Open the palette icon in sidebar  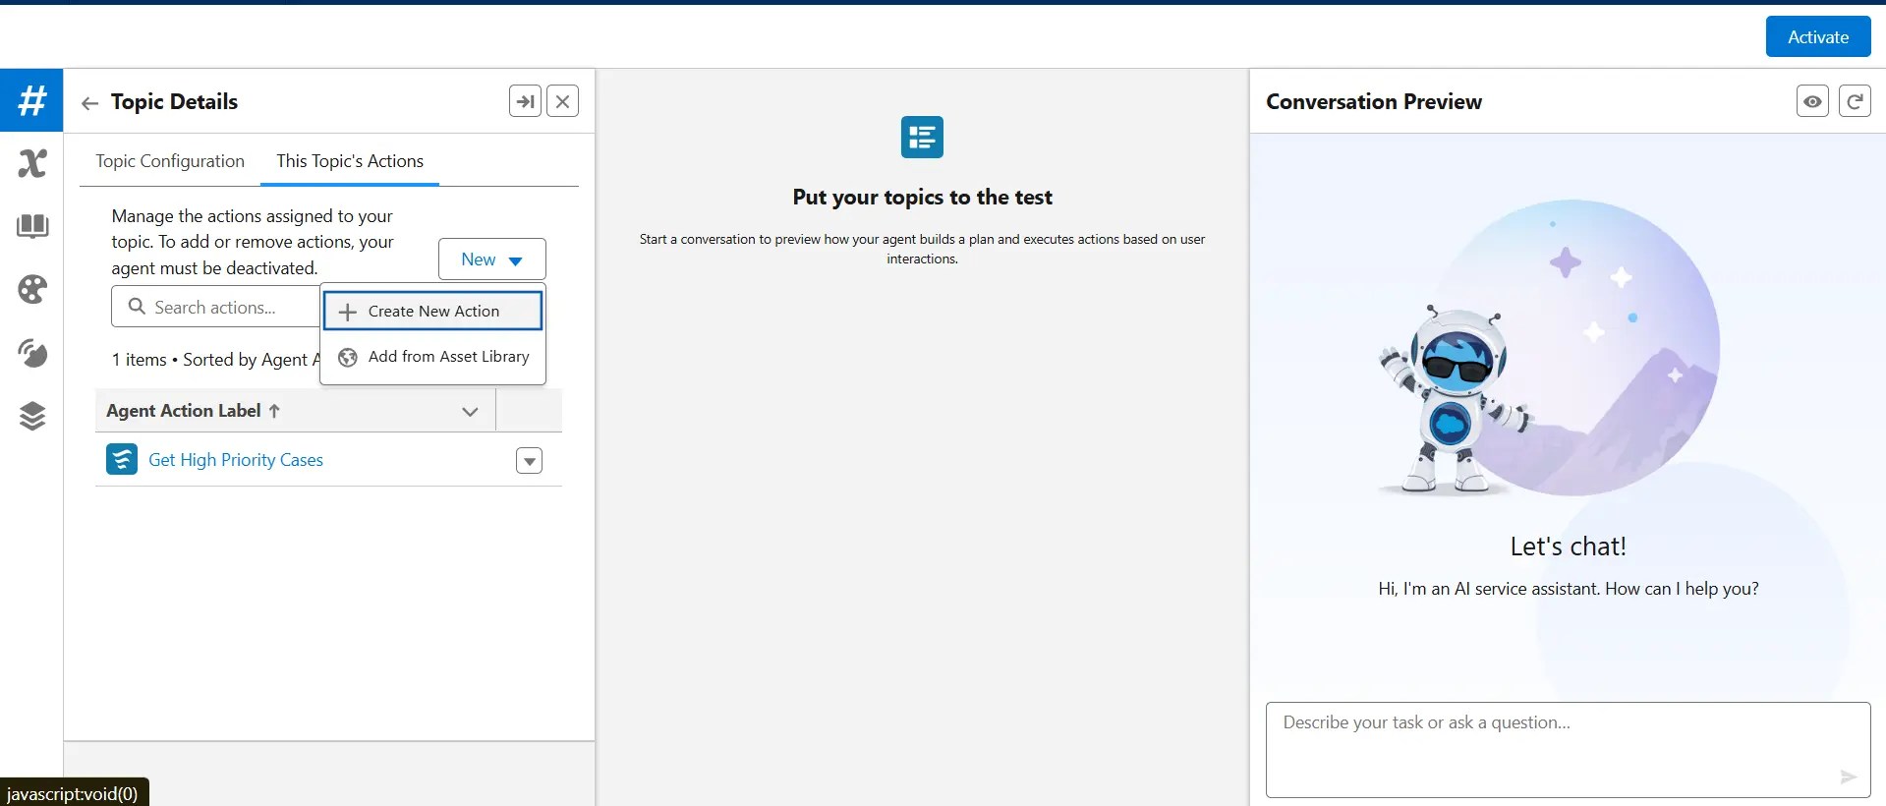[x=31, y=289]
